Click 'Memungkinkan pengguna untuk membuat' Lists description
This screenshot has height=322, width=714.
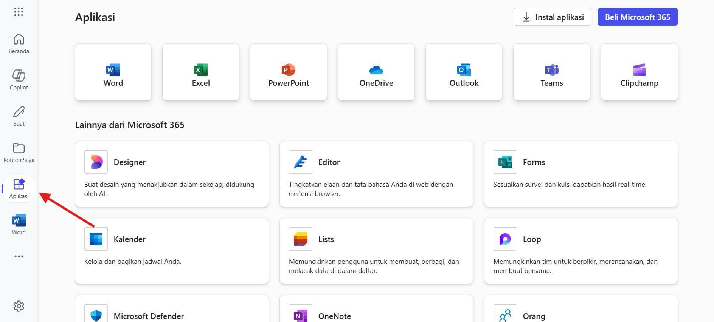click(374, 266)
